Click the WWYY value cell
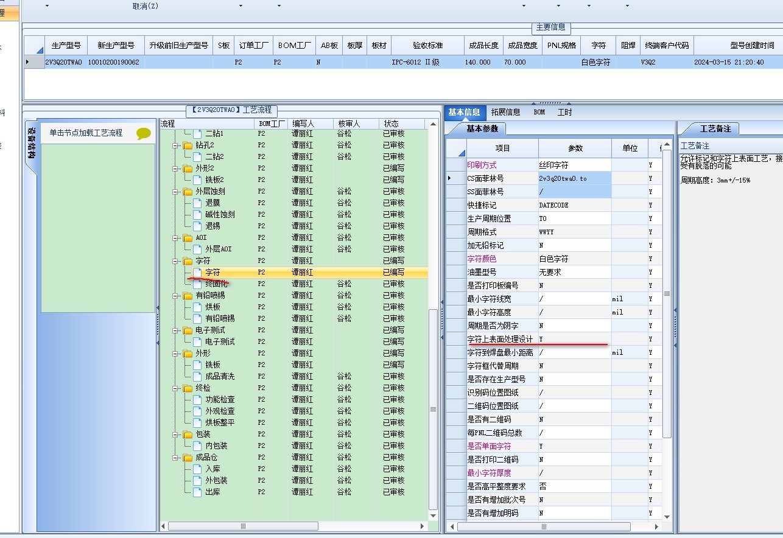Screen dimensions: 783x538 575,232
